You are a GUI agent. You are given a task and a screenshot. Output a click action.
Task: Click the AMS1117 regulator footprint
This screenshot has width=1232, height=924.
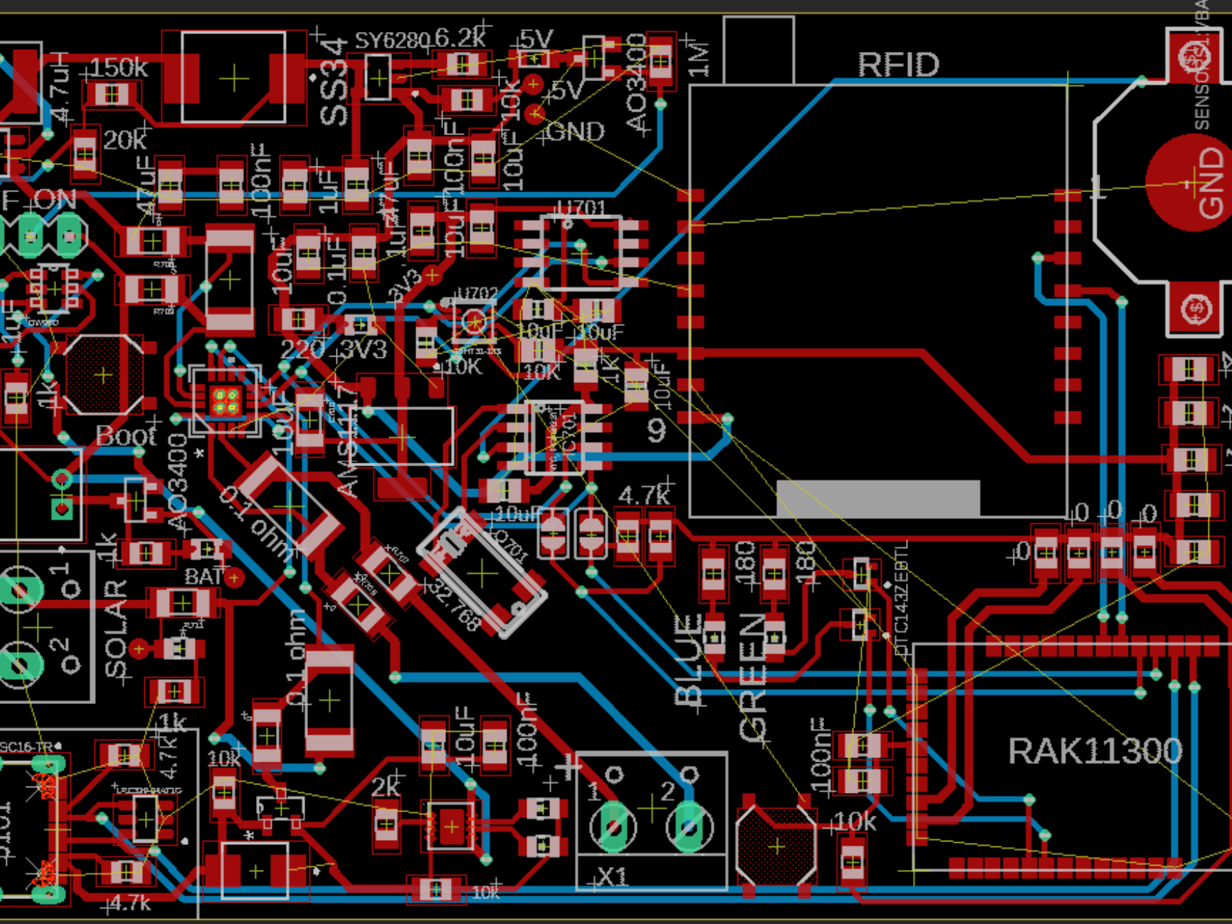tap(402, 437)
